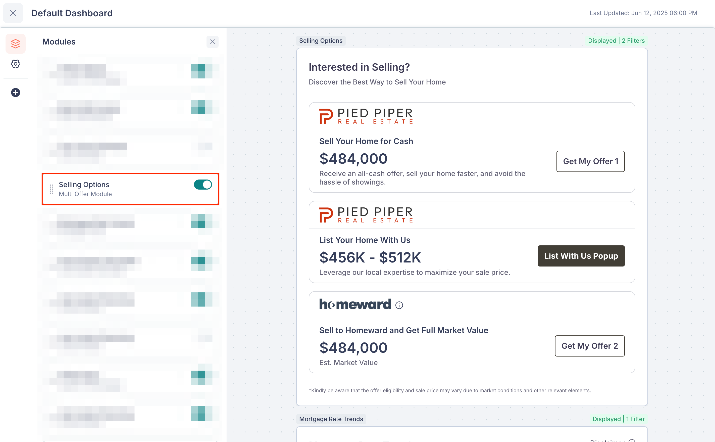Toggle off the Selling Options module
Screen dimensions: 715x442
pos(203,185)
